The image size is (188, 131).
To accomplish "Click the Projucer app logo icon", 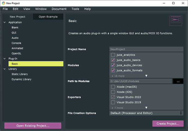I will tap(3, 3).
